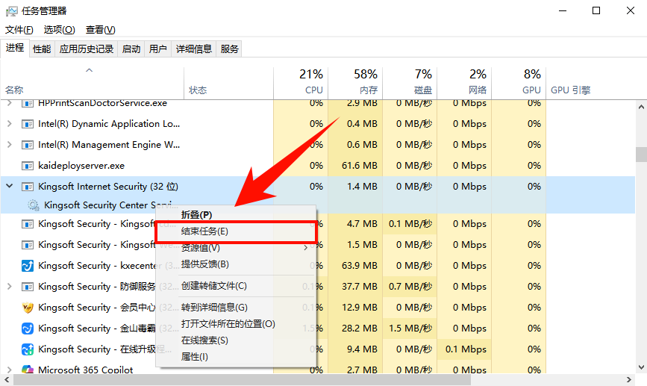Sort processes by the 内存 column header
The image size is (647, 386).
(354, 81)
